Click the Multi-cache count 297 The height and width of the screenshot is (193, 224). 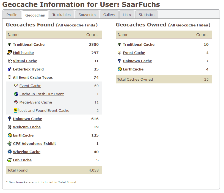pos(95,53)
